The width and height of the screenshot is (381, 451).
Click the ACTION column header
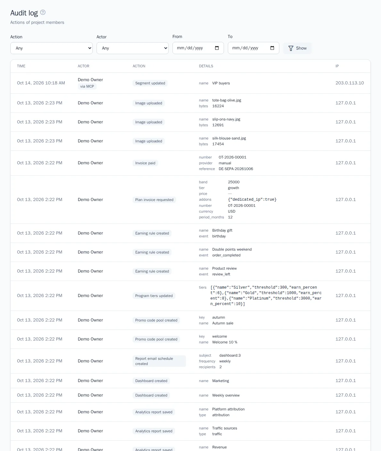pyautogui.click(x=139, y=66)
